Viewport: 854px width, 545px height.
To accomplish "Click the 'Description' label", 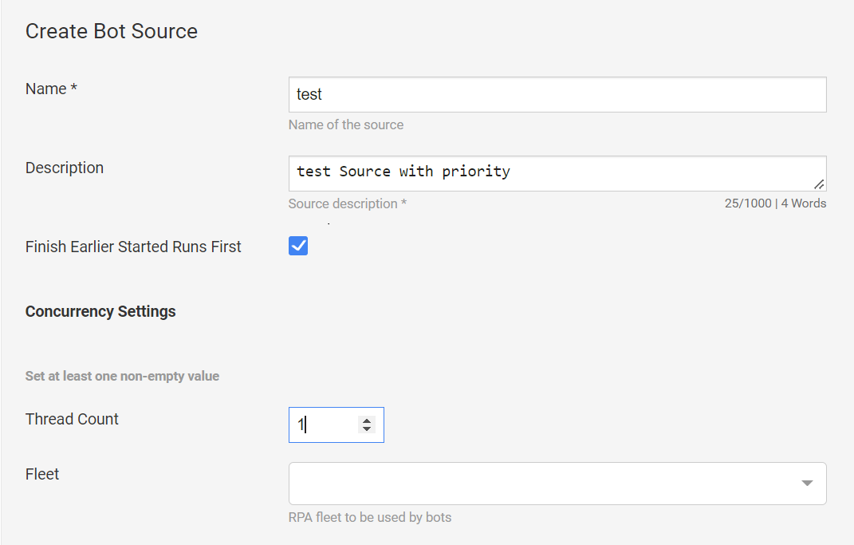I will [65, 168].
